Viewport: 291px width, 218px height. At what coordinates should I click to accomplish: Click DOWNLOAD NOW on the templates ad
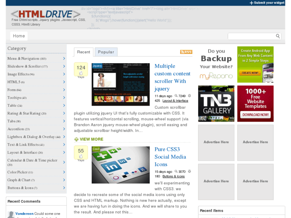point(255,115)
